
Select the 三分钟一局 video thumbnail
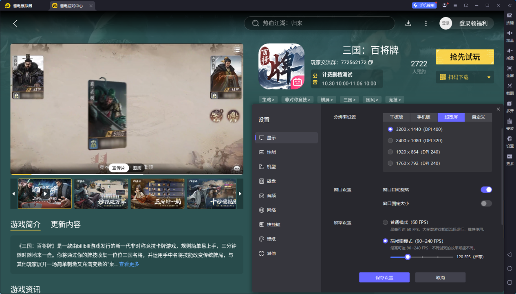coord(157,193)
